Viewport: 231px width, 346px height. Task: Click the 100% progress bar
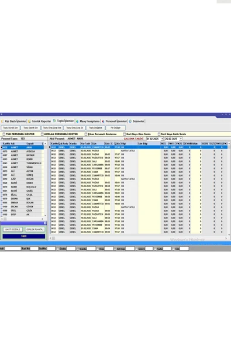click(23, 236)
